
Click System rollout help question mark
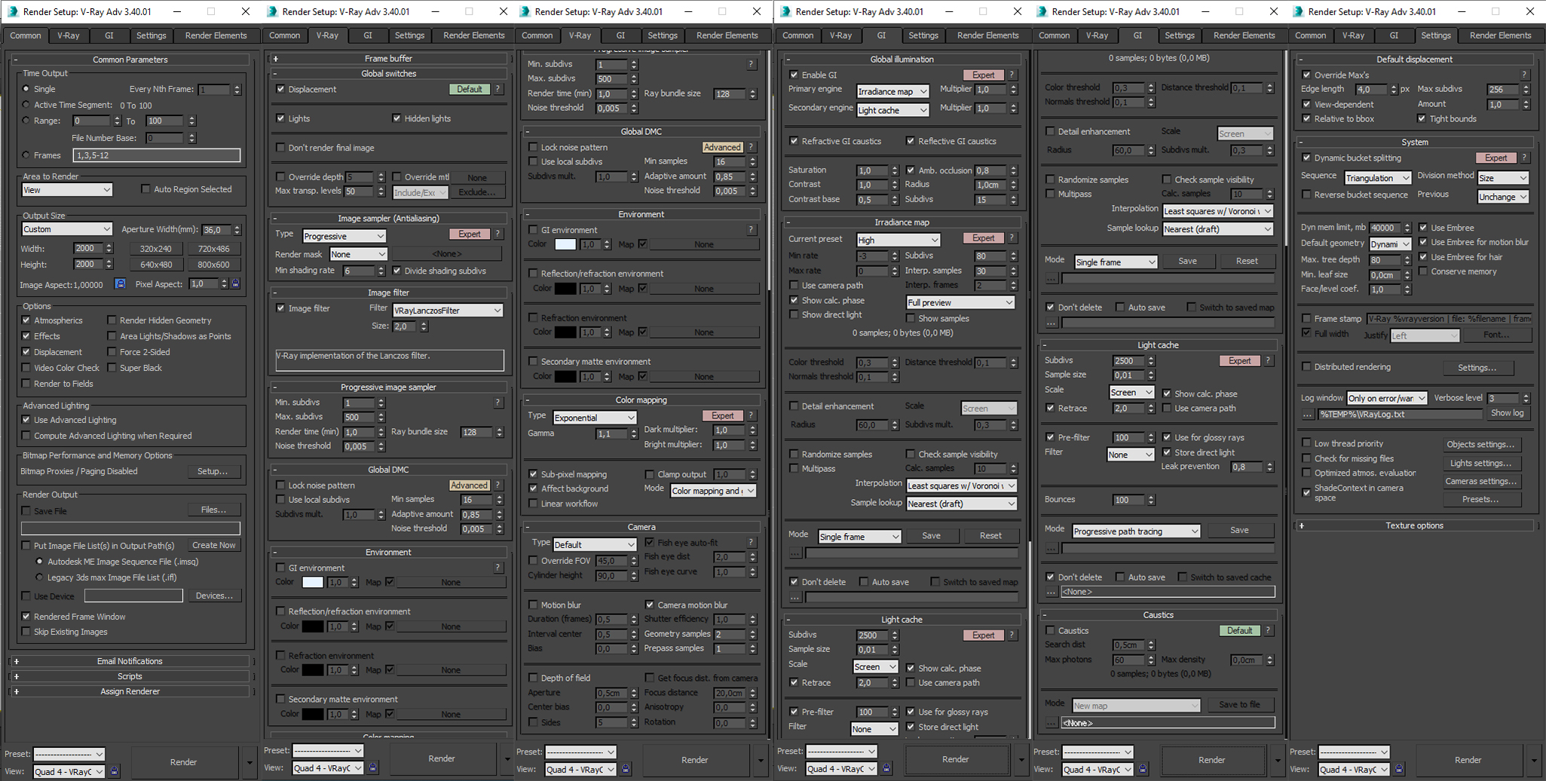click(1525, 158)
